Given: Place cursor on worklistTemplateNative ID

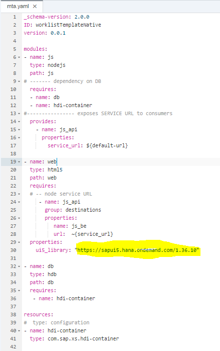Looking at the screenshot, I should (x=68, y=25).
